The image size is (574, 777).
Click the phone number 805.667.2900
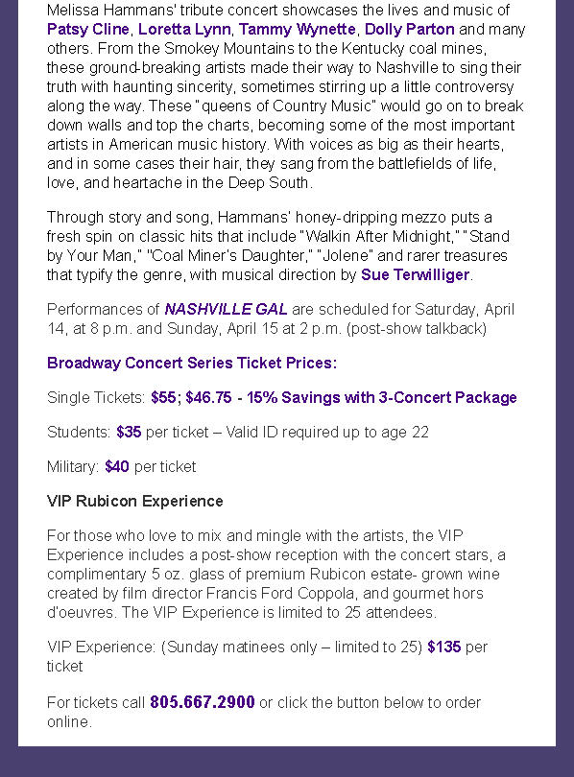point(203,702)
